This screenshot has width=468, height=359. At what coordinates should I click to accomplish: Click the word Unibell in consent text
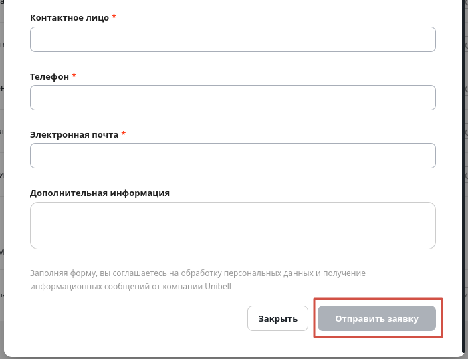click(218, 287)
